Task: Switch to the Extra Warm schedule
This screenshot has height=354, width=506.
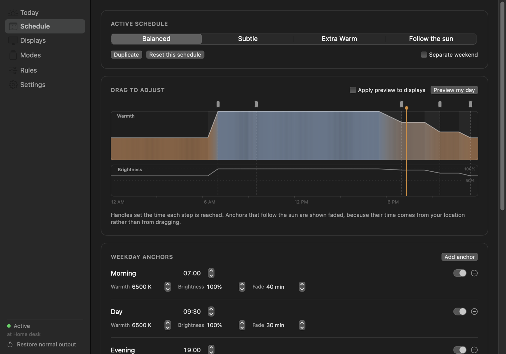Action: tap(339, 39)
